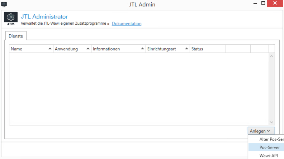Viewport: 284px width, 159px height.
Task: Maximize the JTL Admin window
Action: tap(263, 4)
